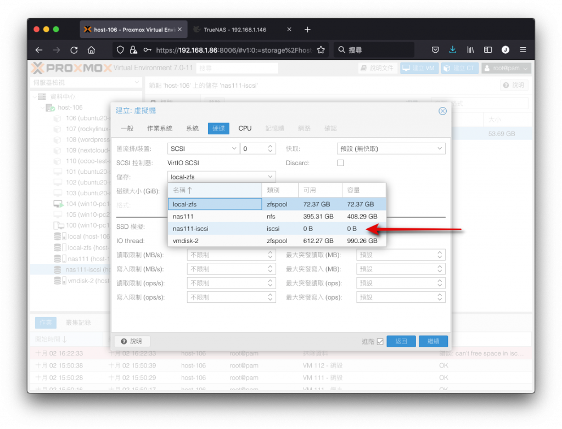The image size is (562, 429).
Task: Collapse the host-106 tree node
Action: [42, 108]
